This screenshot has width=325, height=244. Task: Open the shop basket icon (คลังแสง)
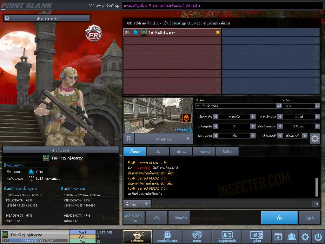tap(137, 237)
